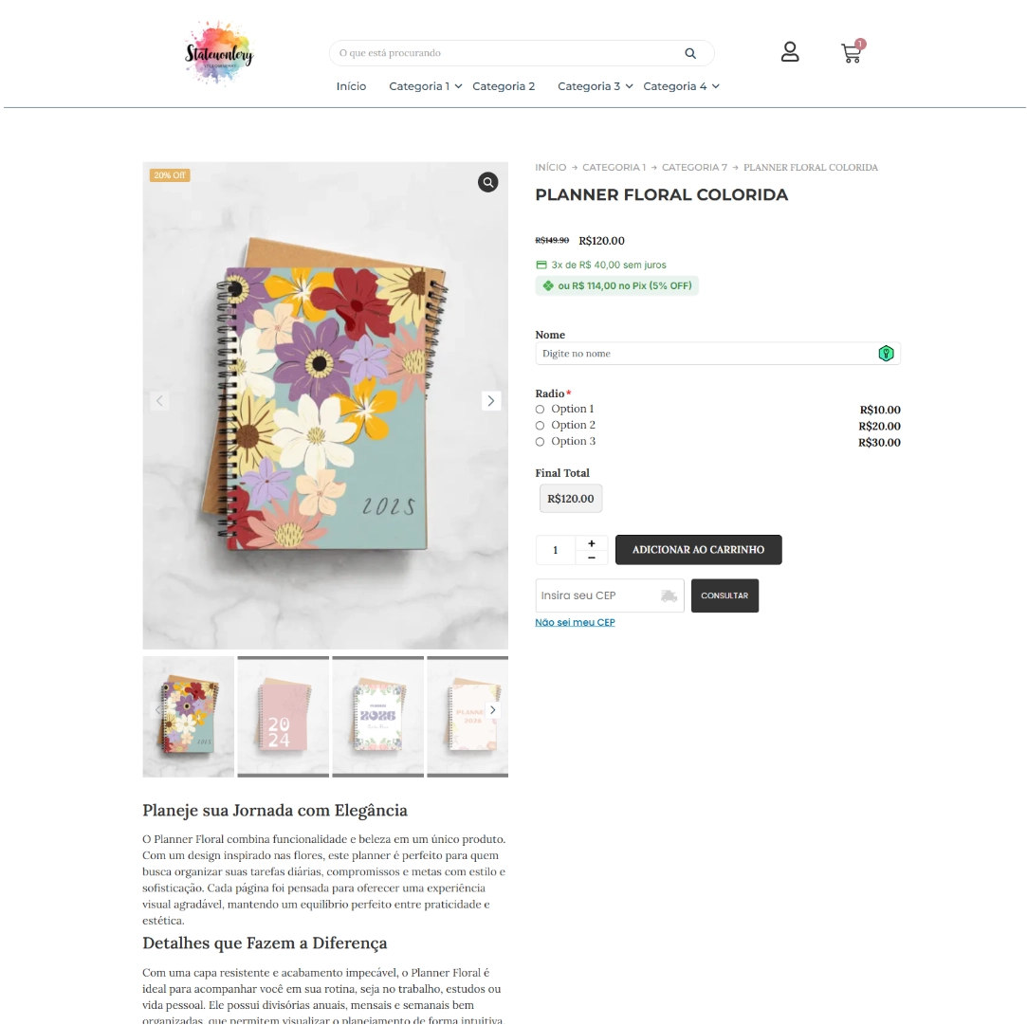Select the pink 2024 planner thumbnail
Image resolution: width=1027 pixels, height=1025 pixels.
(283, 717)
